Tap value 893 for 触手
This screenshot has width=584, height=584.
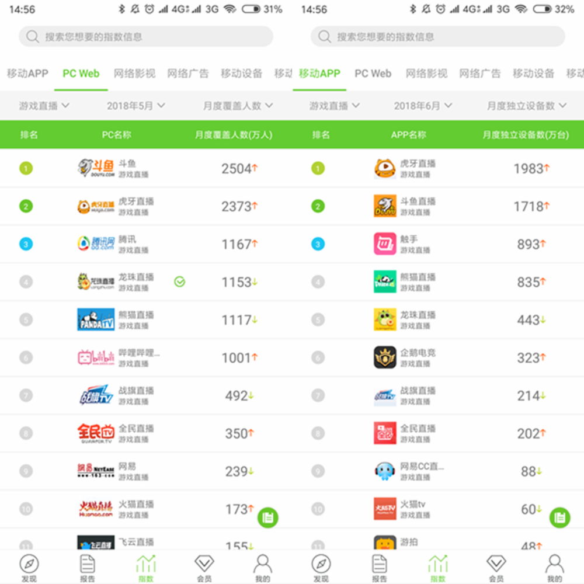528,244
